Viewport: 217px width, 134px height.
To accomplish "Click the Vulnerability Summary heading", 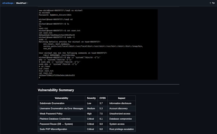I will [56, 90].
